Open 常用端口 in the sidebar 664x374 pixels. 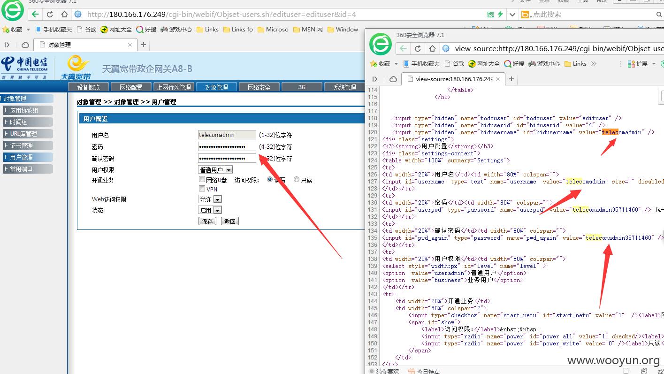(x=28, y=169)
